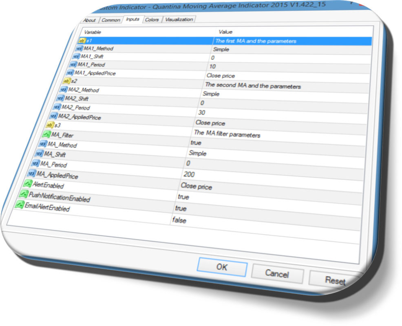This screenshot has height=326, width=402.
Task: Click the numeric icon beside MA1_Shift
Action: [x=76, y=56]
